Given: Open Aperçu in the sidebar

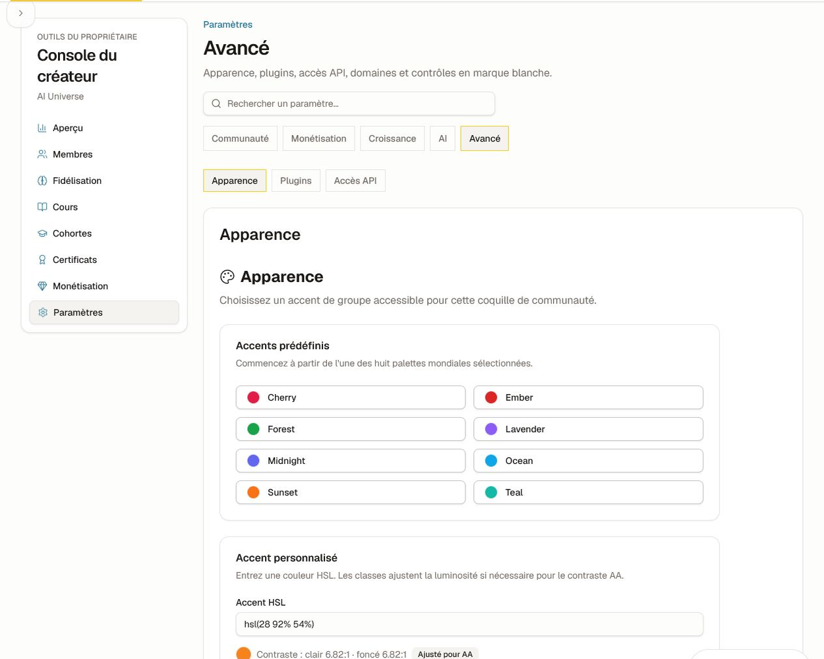Looking at the screenshot, I should coord(104,128).
